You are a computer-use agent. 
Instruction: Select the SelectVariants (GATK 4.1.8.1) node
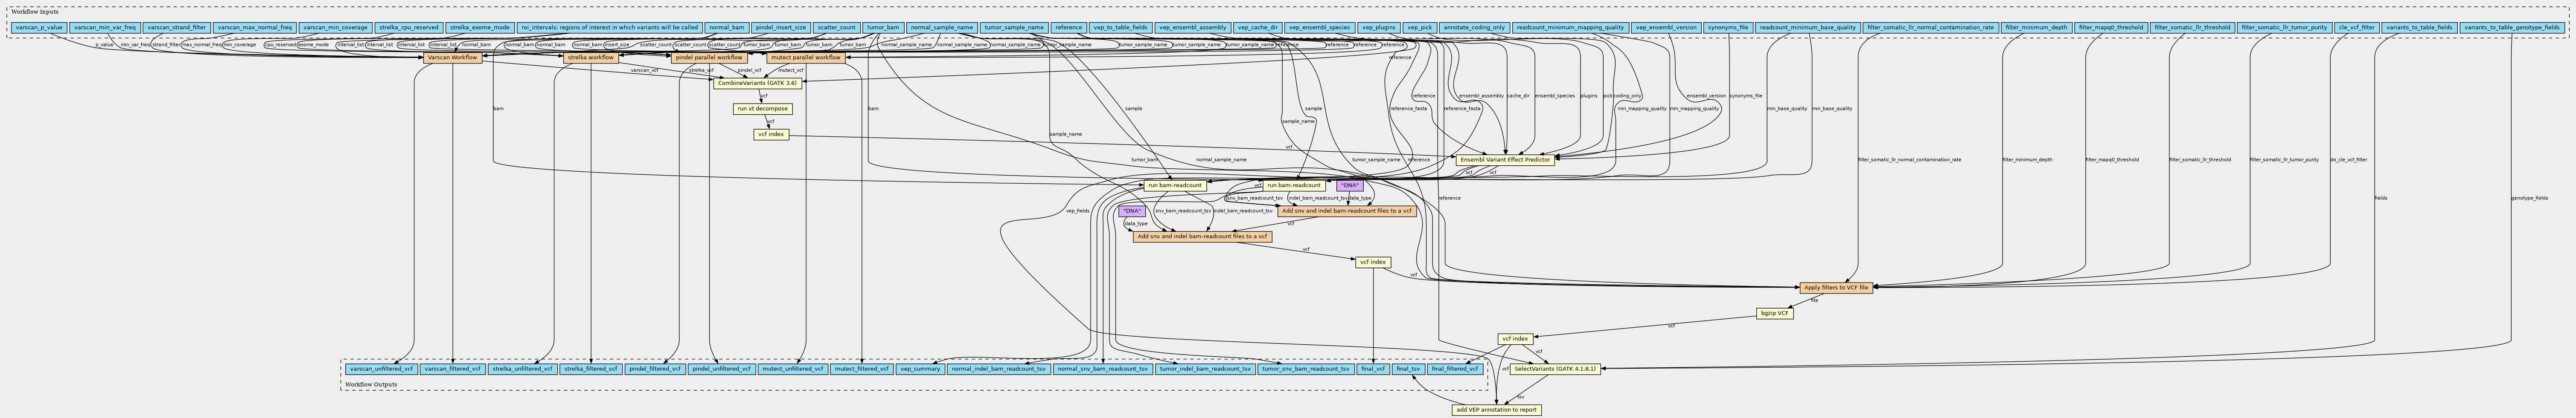[1554, 368]
